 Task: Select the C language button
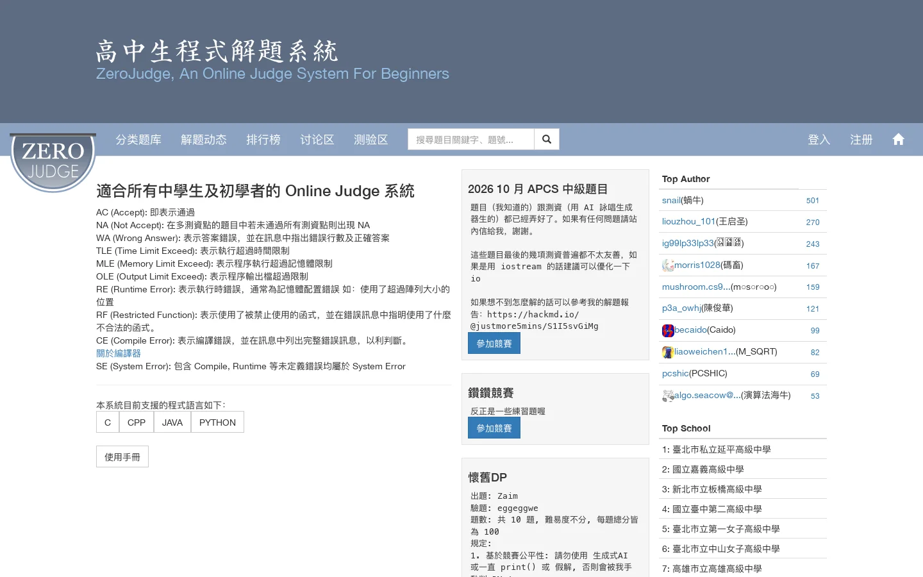[108, 422]
